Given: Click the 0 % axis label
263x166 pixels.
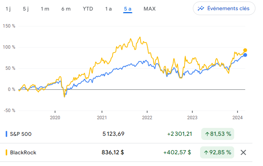Looking at the screenshot, I should coord(12,89).
